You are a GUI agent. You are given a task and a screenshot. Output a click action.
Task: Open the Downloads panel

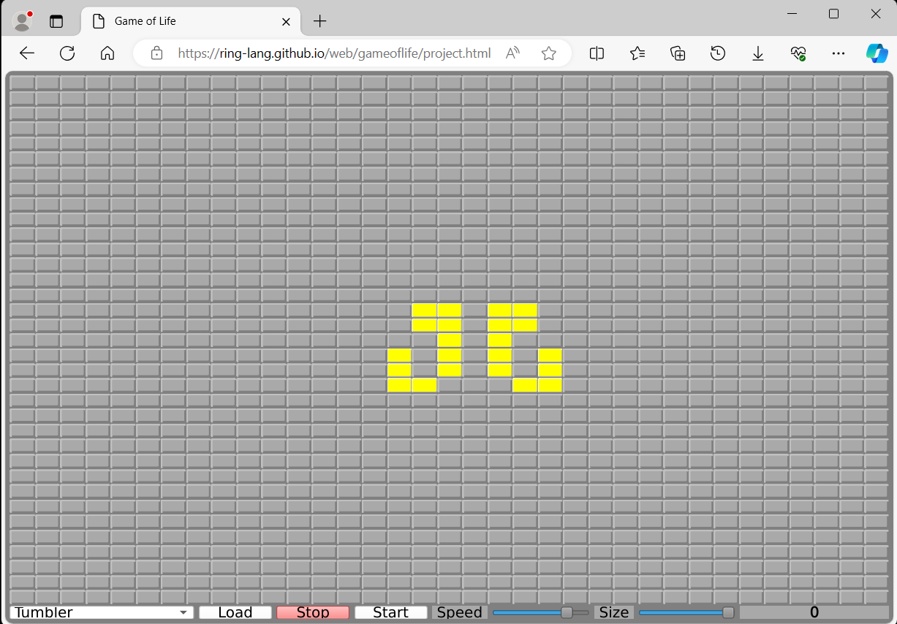pyautogui.click(x=758, y=53)
